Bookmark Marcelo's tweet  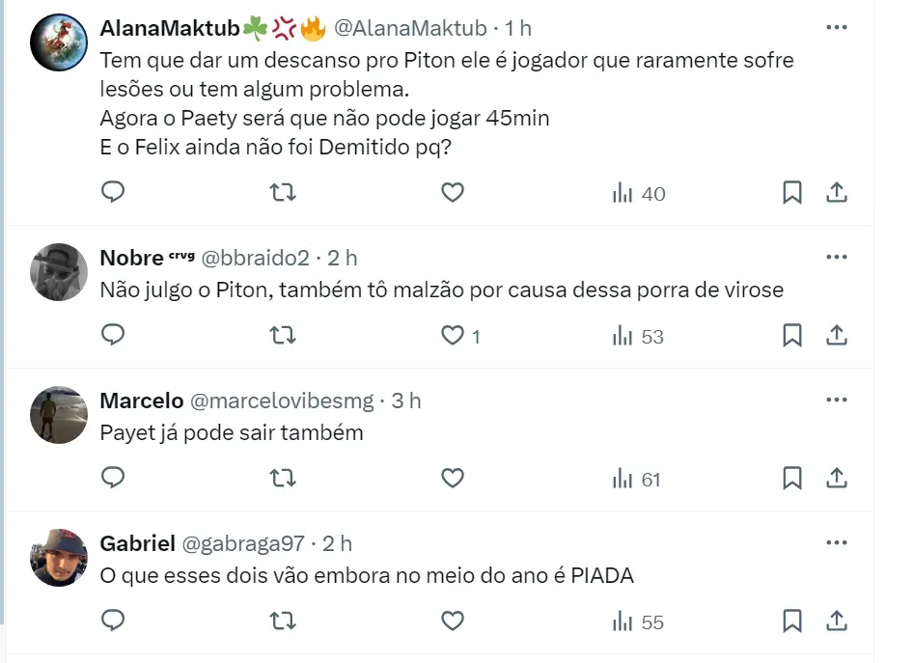click(x=791, y=478)
